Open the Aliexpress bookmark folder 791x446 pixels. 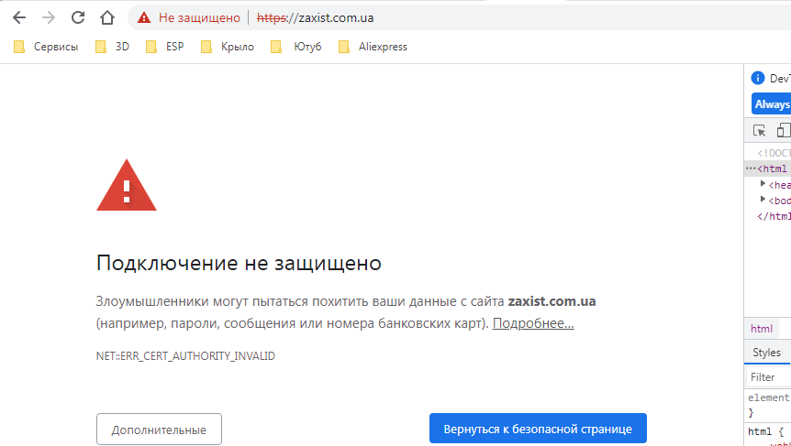pyautogui.click(x=373, y=47)
